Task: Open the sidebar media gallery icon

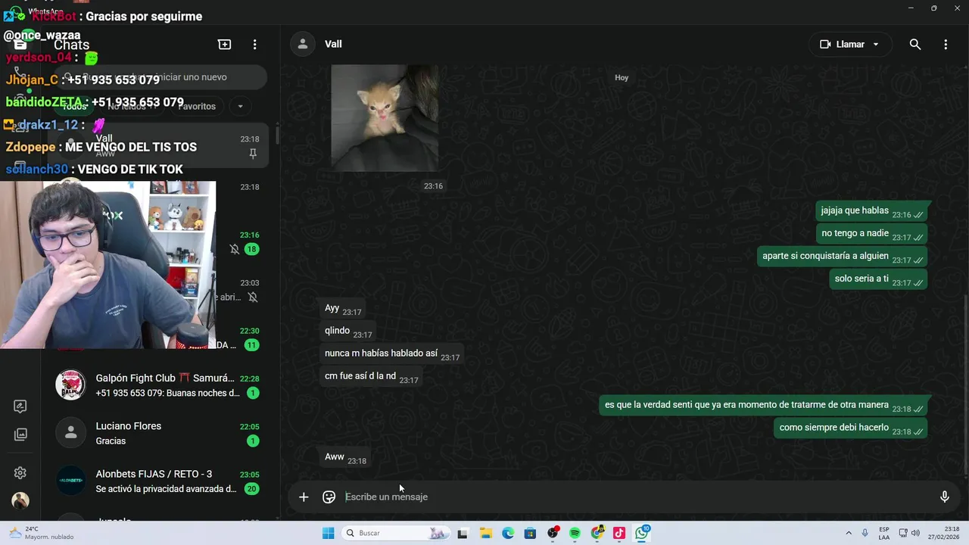Action: (x=20, y=434)
